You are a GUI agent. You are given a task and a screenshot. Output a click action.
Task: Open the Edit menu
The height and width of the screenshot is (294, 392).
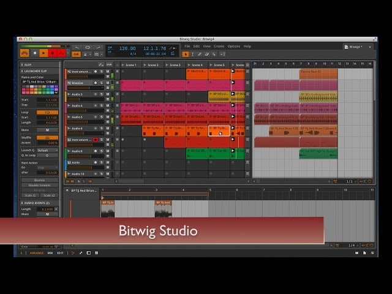click(x=197, y=47)
